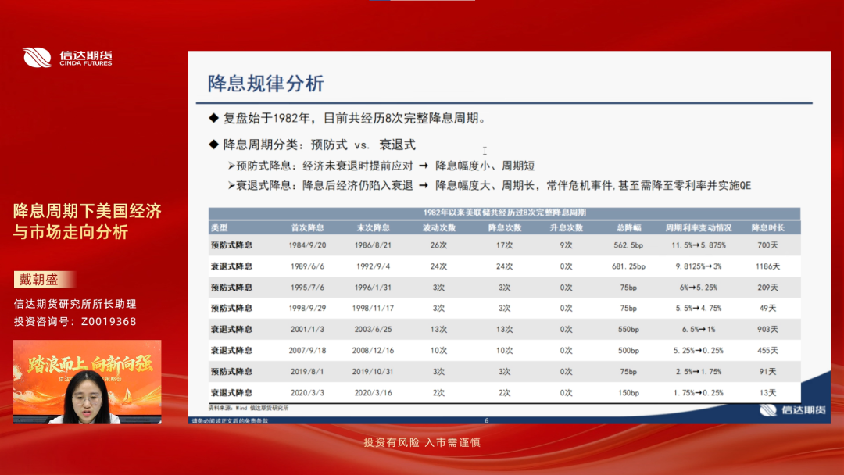Viewport: 844px width, 475px height.
Task: Click the cell 2.5%→1.75%
Action: pos(698,372)
